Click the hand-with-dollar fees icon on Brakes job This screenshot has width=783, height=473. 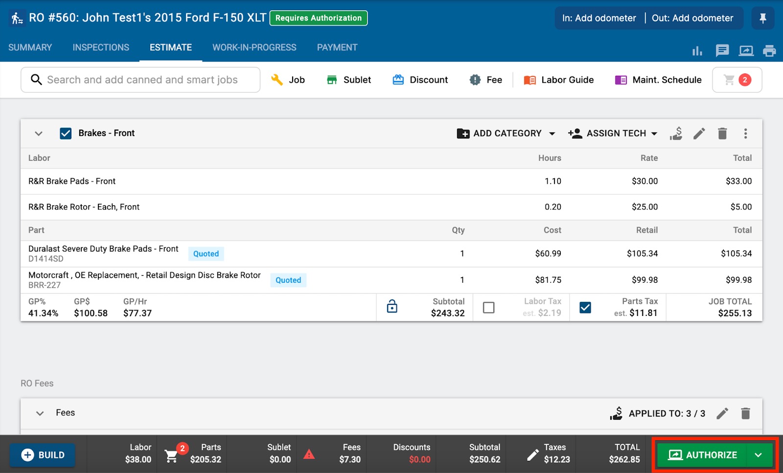click(676, 133)
